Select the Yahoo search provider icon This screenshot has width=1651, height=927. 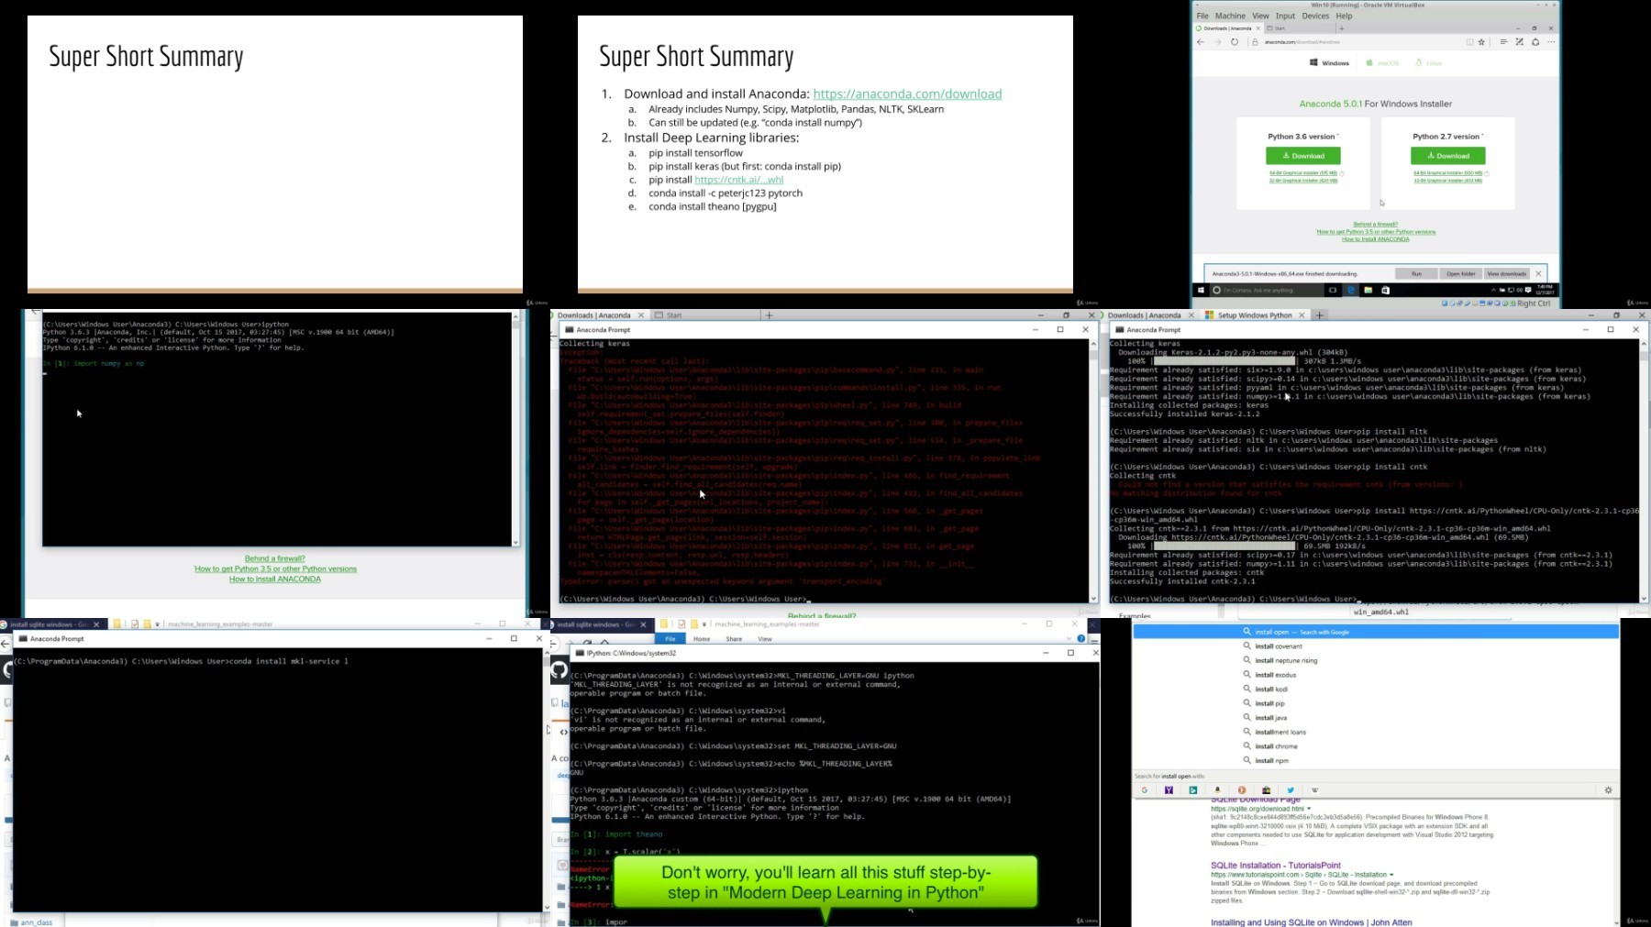[x=1169, y=790]
